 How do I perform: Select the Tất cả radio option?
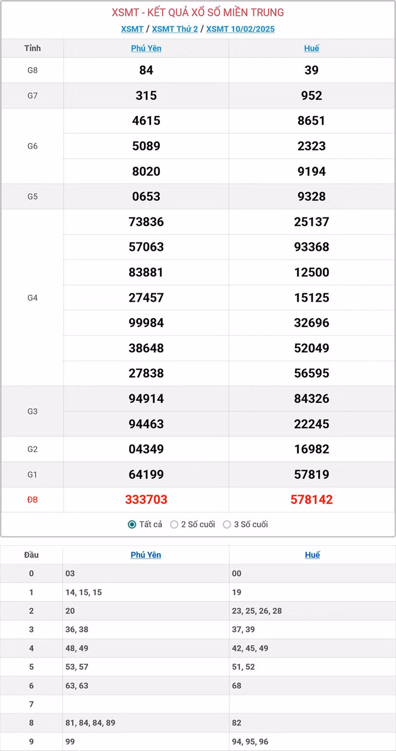[x=132, y=524]
